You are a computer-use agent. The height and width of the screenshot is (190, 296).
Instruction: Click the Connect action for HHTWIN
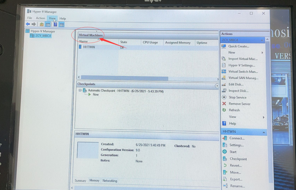[236, 138]
